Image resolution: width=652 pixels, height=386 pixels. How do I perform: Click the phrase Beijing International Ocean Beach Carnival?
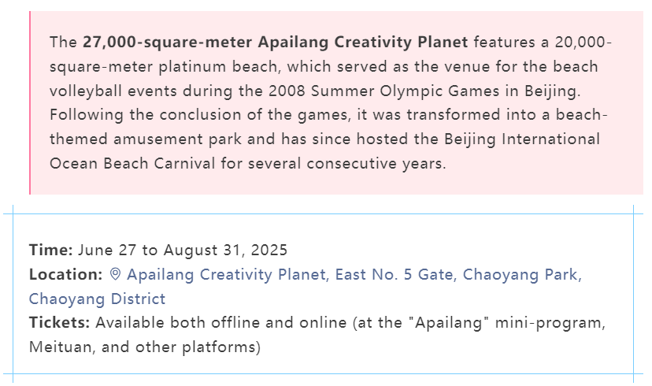click(324, 151)
